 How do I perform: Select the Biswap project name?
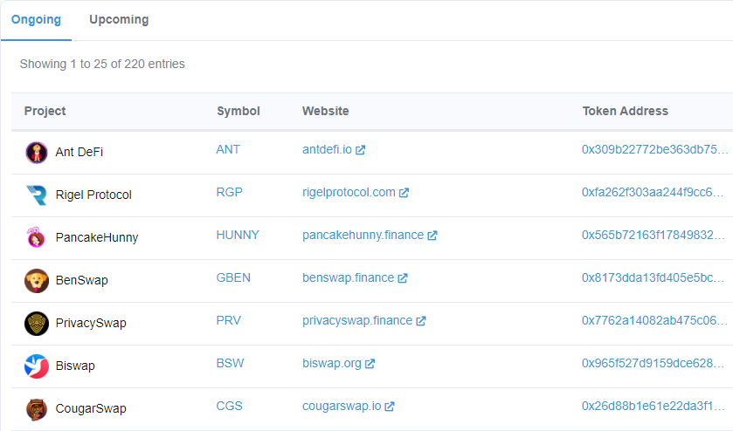[75, 366]
